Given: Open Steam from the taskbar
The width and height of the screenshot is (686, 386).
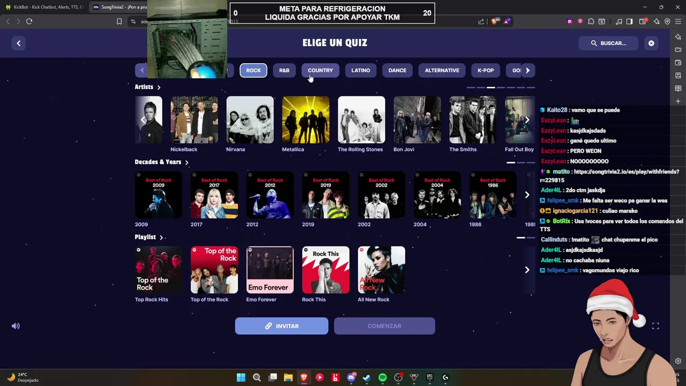Looking at the screenshot, I should pyautogui.click(x=367, y=377).
